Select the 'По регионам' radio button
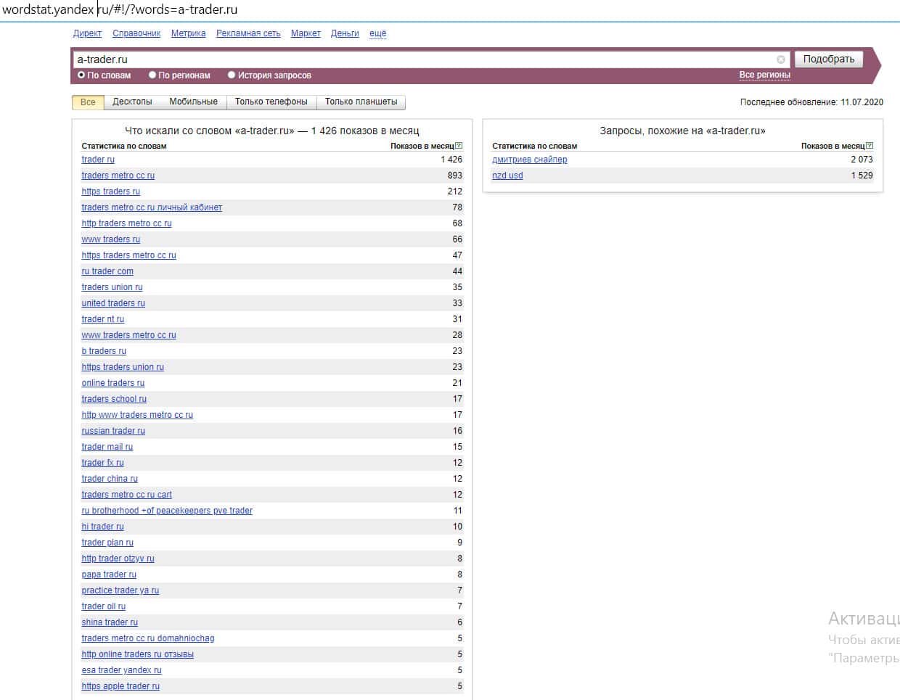The width and height of the screenshot is (900, 700). coord(152,75)
